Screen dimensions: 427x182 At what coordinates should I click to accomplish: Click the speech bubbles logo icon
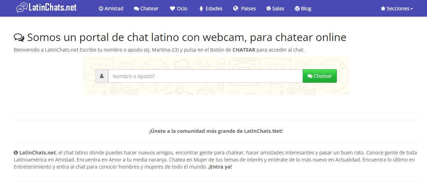(x=22, y=7)
